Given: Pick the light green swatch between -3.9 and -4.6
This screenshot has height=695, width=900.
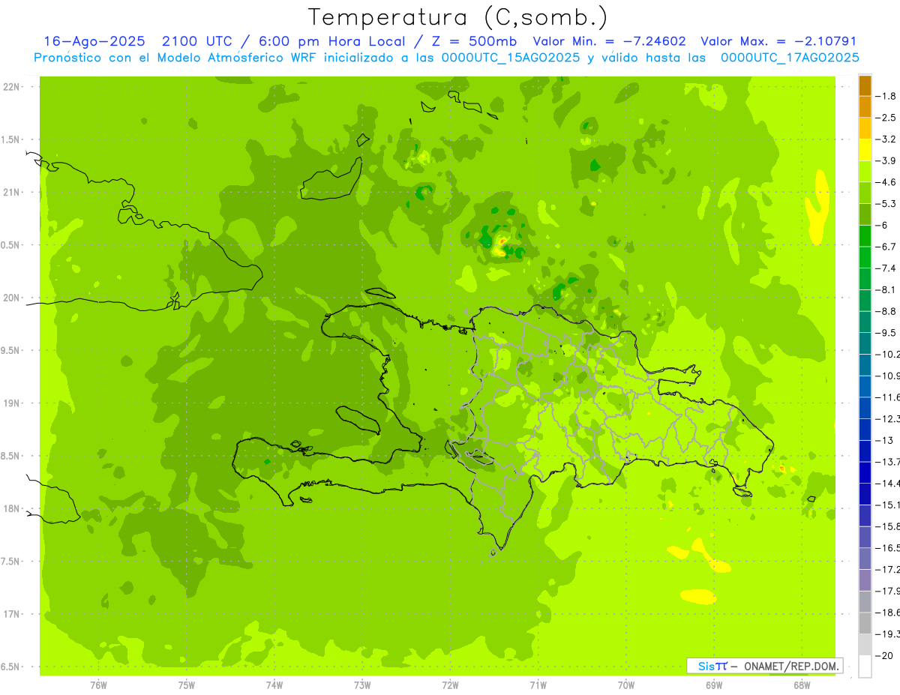Looking at the screenshot, I should tap(865, 172).
